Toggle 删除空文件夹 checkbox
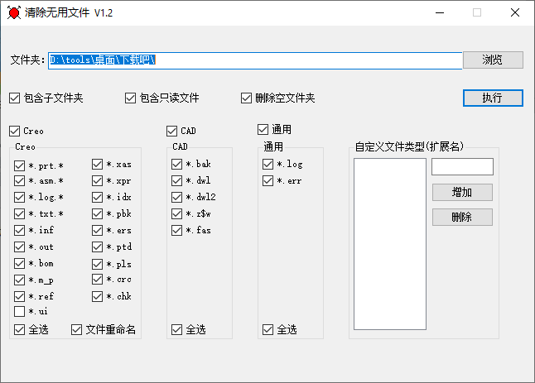Viewport: 535px width, 383px height. [x=247, y=98]
